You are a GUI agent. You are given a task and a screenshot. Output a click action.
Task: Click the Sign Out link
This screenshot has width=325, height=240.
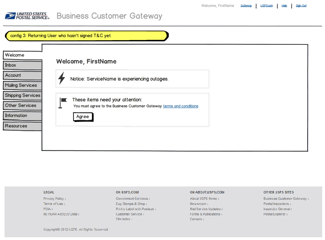pyautogui.click(x=301, y=6)
